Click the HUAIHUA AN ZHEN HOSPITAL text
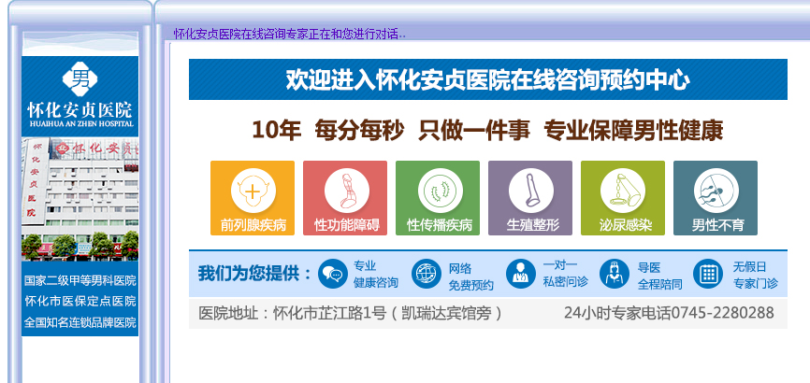810x383 pixels. coord(81,124)
